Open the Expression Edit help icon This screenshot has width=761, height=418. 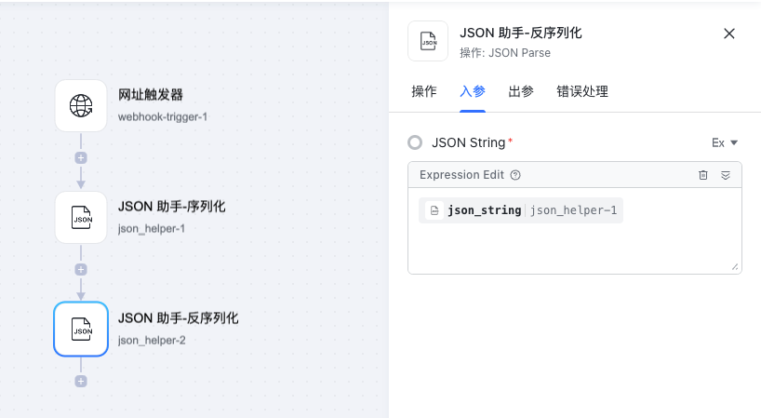(x=515, y=175)
